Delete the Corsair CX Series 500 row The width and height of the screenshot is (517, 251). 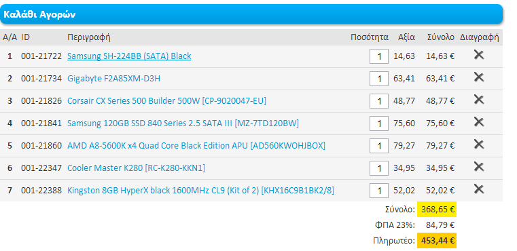click(x=479, y=100)
